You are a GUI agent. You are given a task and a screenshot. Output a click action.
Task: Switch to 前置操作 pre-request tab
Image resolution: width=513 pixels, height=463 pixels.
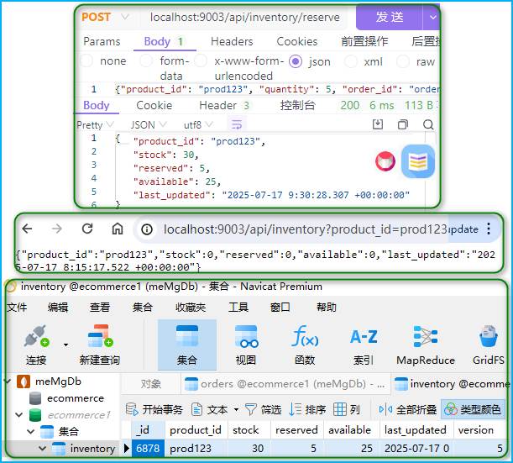(x=364, y=41)
